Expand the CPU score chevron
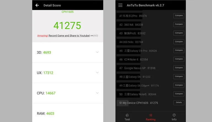 point(97,93)
